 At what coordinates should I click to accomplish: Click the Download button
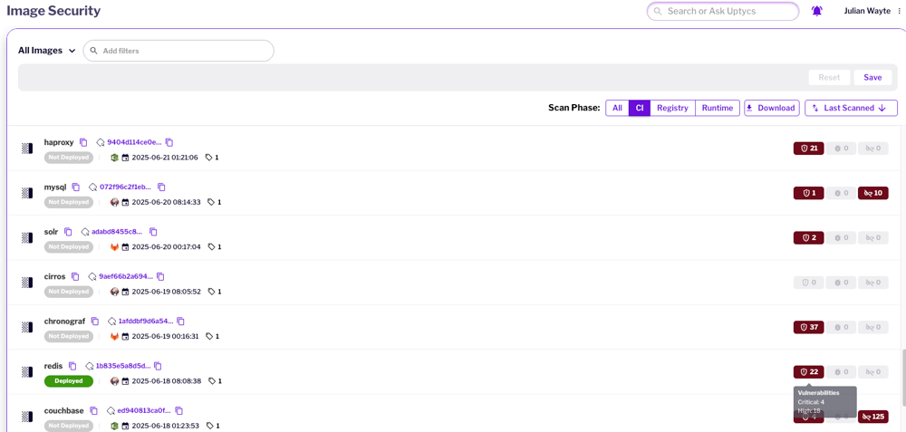coord(771,108)
